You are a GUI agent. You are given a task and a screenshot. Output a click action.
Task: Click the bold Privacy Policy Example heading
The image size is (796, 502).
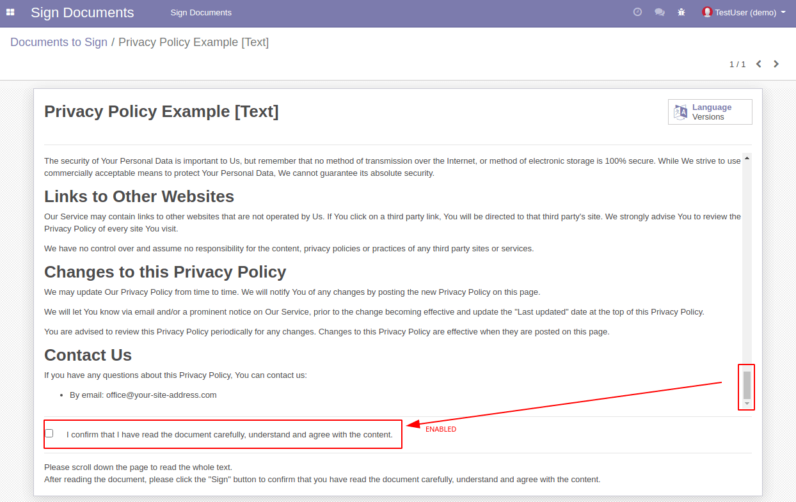coord(161,111)
